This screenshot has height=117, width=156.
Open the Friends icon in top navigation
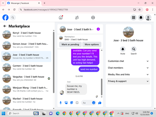coord(77,17)
